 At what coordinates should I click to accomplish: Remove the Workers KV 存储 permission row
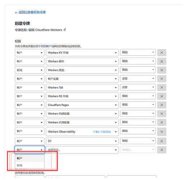[162, 53]
